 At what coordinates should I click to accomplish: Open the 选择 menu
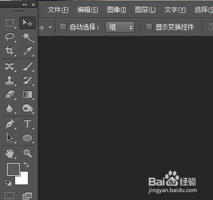204,10
